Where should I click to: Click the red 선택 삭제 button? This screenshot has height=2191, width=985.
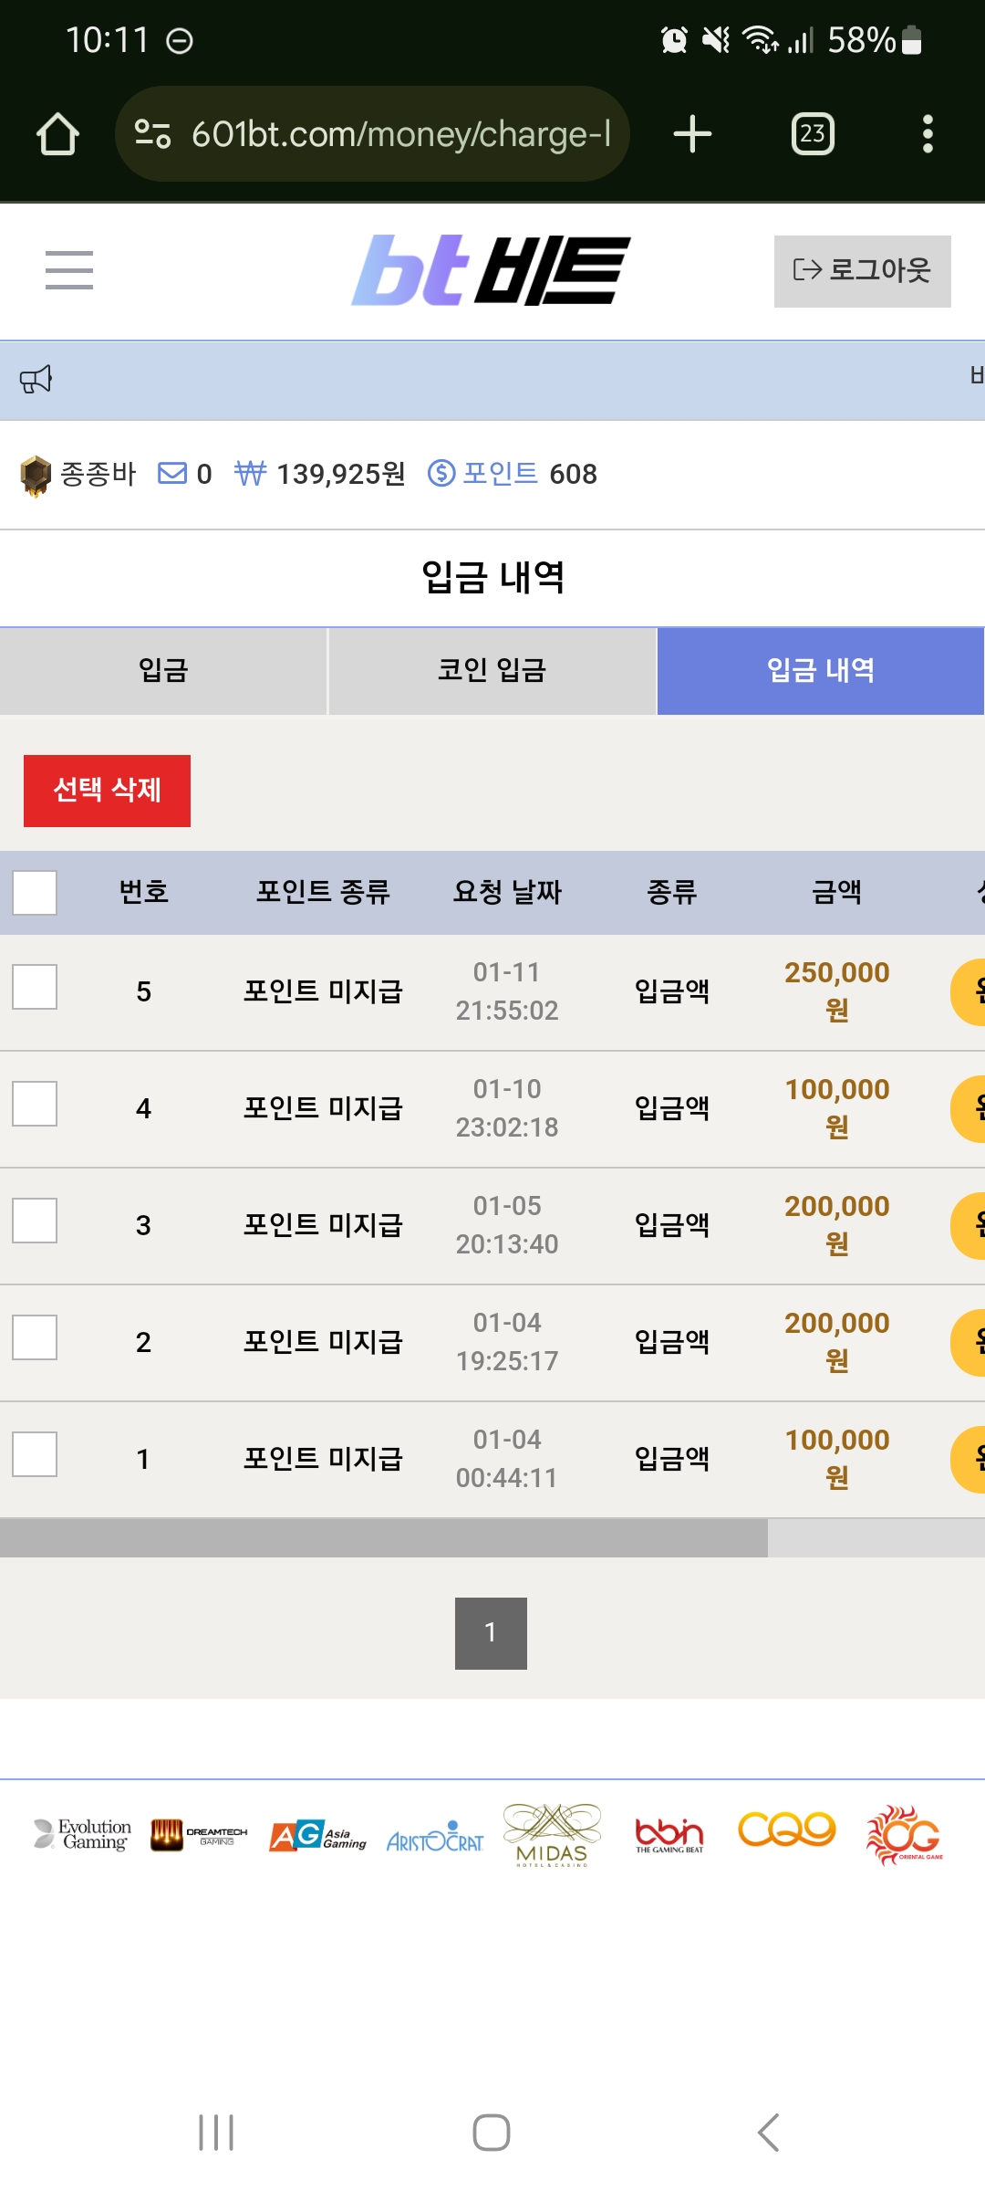pos(107,791)
